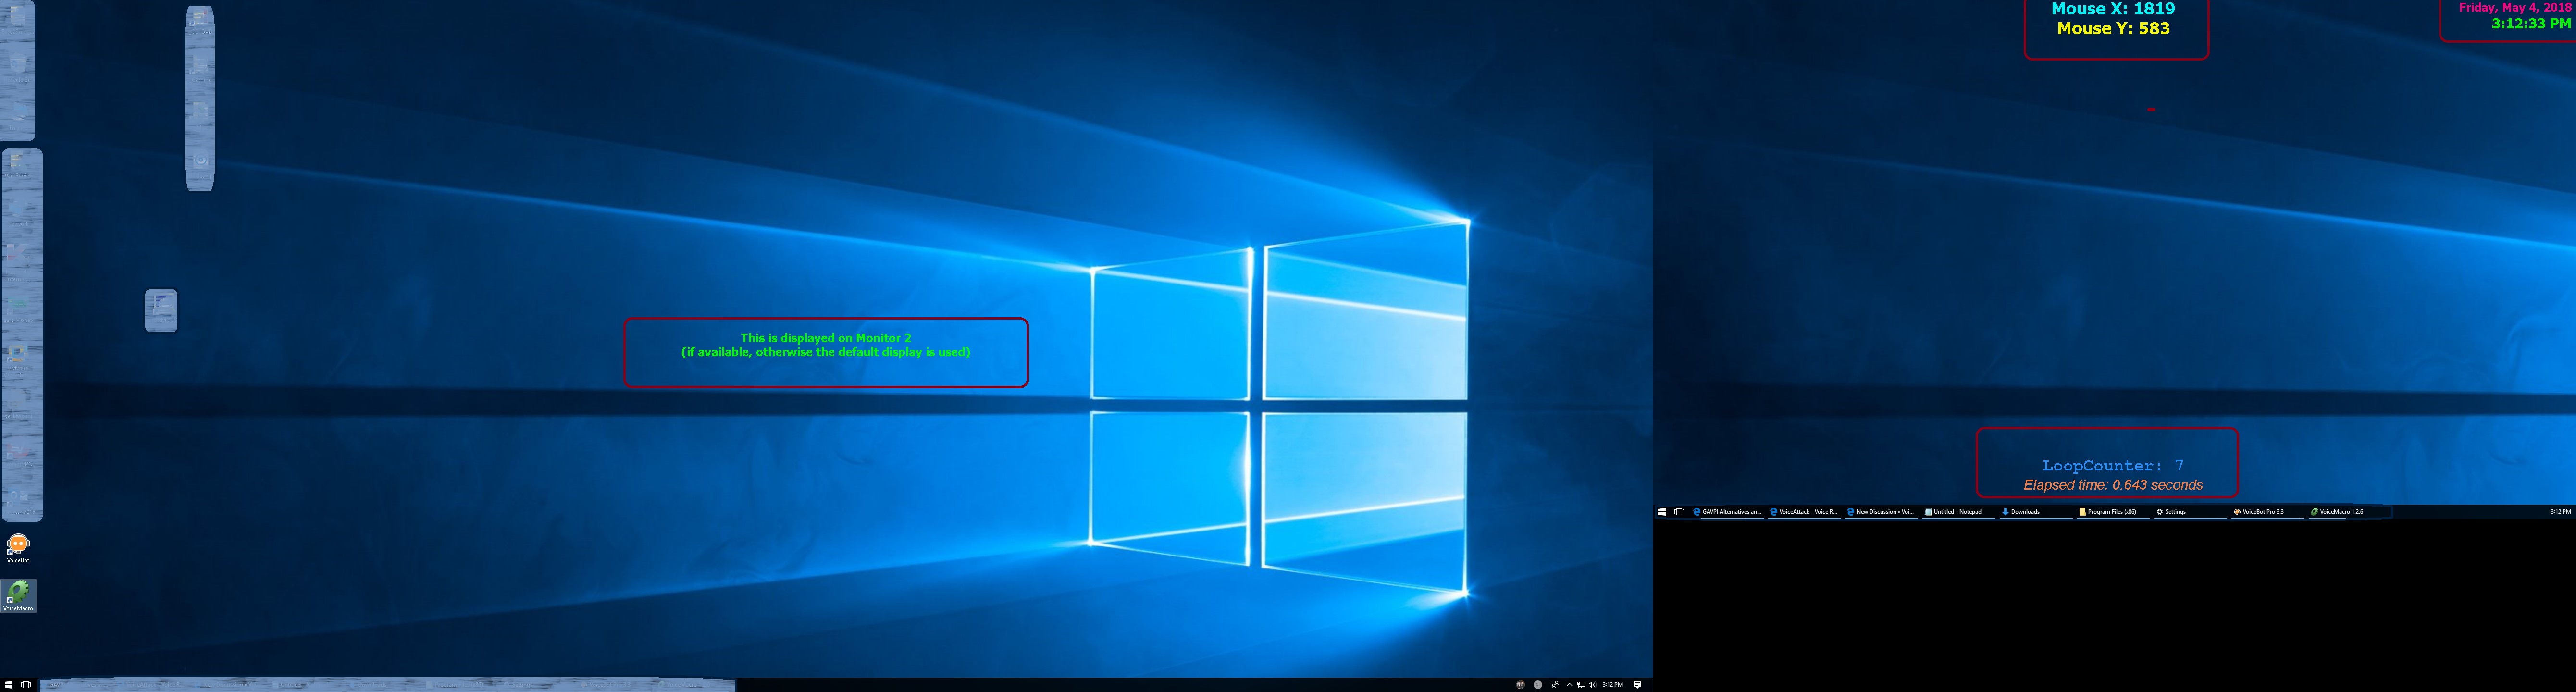
Task: Click the volume speaker tray icon
Action: click(x=1592, y=685)
